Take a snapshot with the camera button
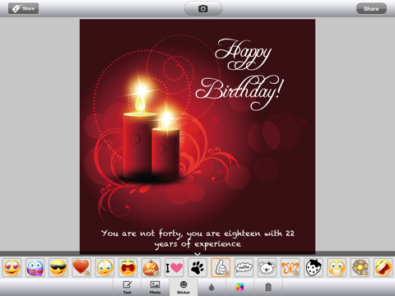Screen dimensions: 395x296 (x=203, y=8)
